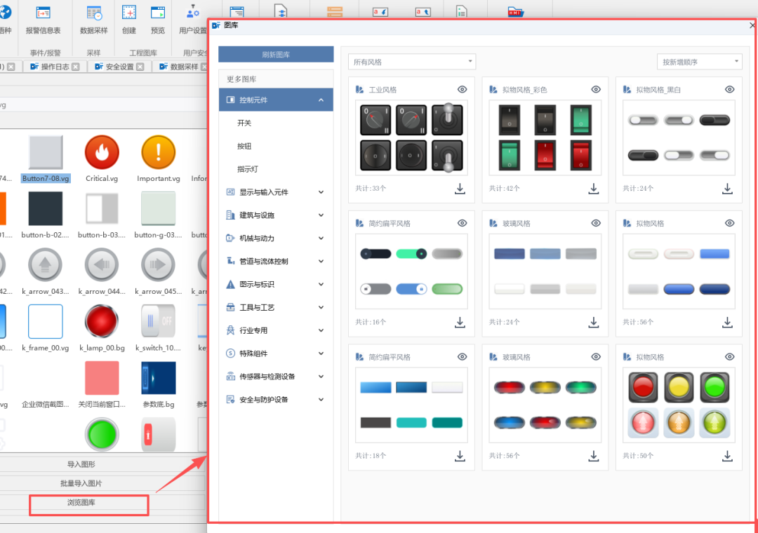Open the 数据采样 toolbar tool
Screen dimensions: 758x533
[94, 14]
